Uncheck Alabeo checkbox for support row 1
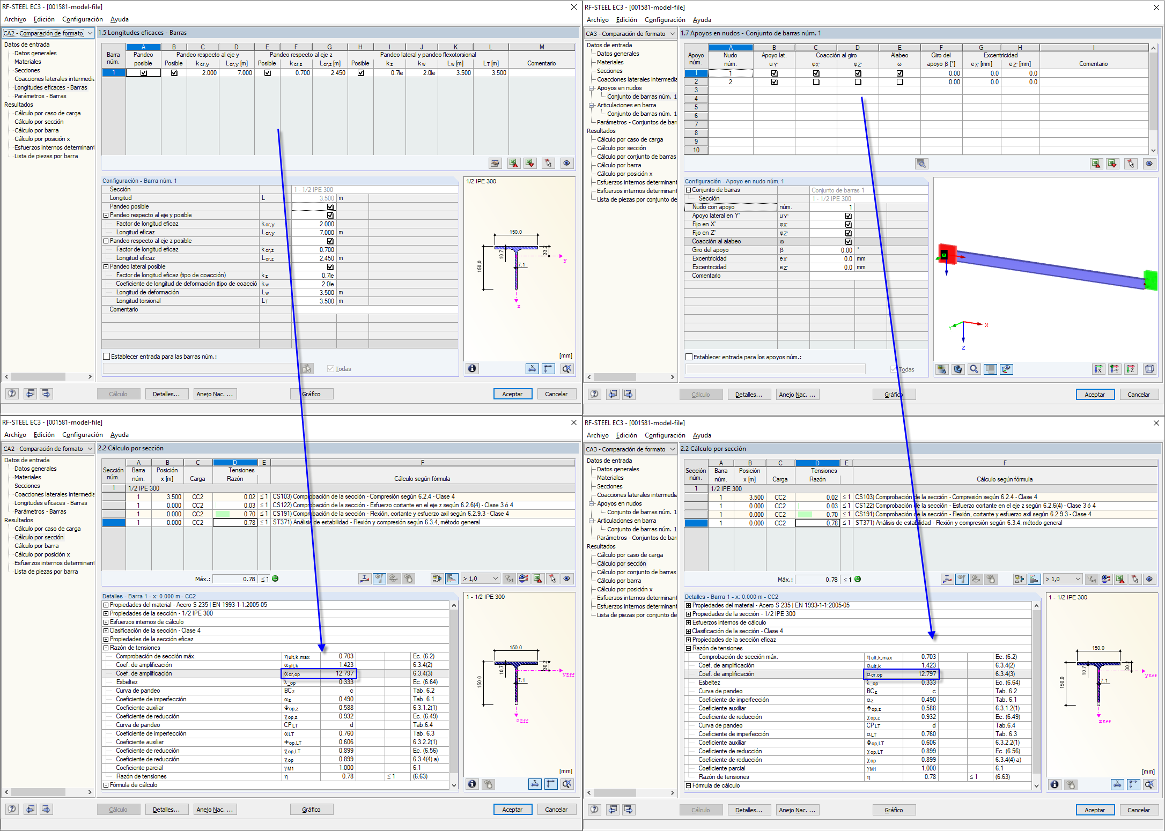Viewport: 1165px width, 831px height. tap(899, 73)
